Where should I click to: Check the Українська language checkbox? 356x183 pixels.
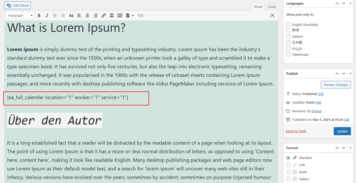pyautogui.click(x=288, y=54)
